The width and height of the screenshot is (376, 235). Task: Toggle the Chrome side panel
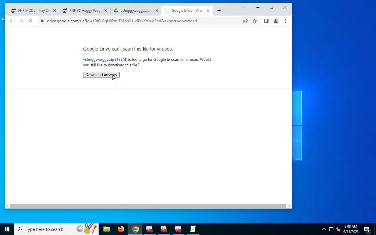pos(266,21)
